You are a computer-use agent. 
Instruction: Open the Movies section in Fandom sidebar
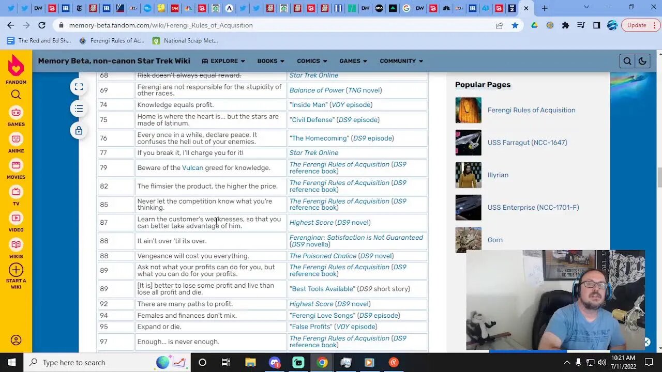pos(16,169)
